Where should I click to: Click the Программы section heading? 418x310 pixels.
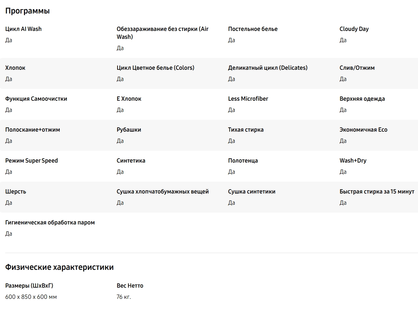click(27, 11)
